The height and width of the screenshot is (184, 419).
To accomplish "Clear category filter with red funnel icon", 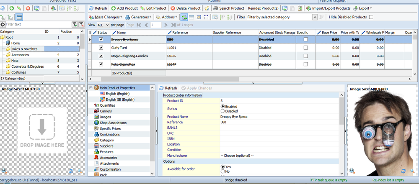I will click(81, 25).
